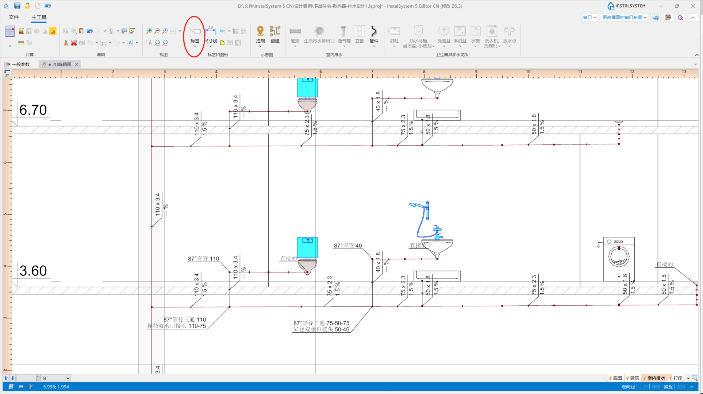The image size is (703, 394).
Task: Open the 文件 file menu
Action: click(x=14, y=17)
